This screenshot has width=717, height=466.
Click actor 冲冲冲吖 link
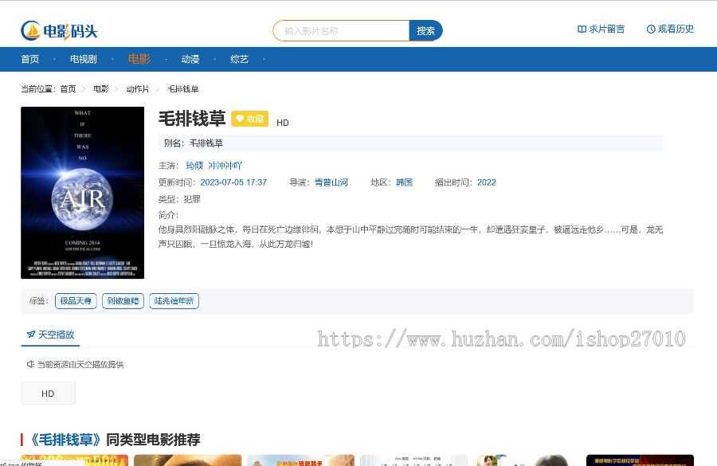coord(225,166)
